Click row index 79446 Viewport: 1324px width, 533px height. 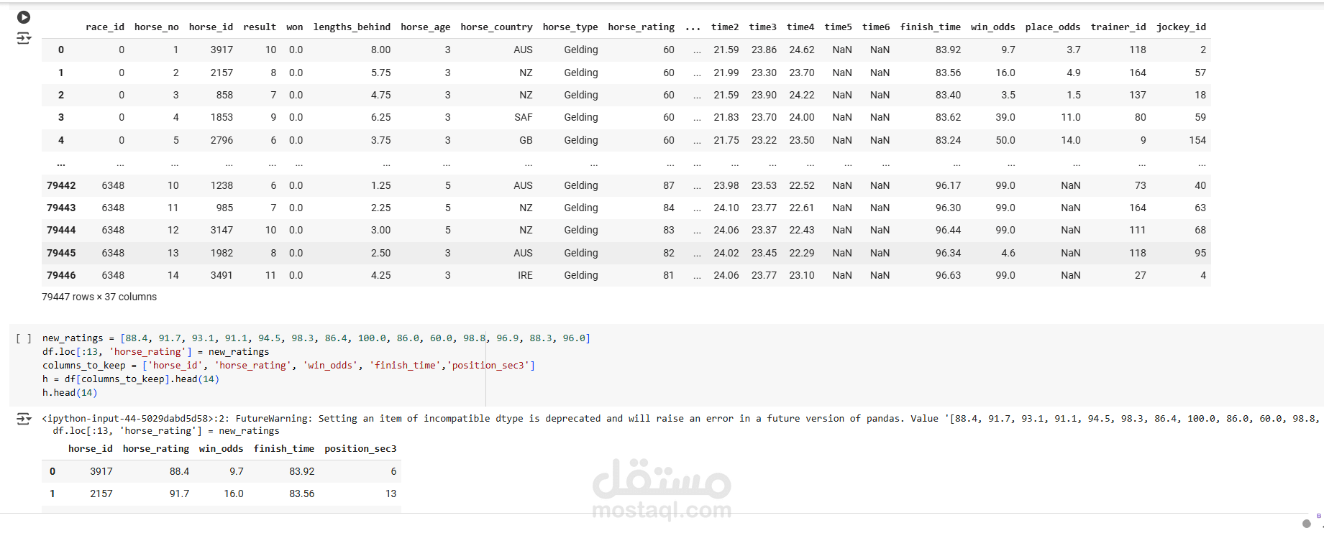(x=61, y=276)
